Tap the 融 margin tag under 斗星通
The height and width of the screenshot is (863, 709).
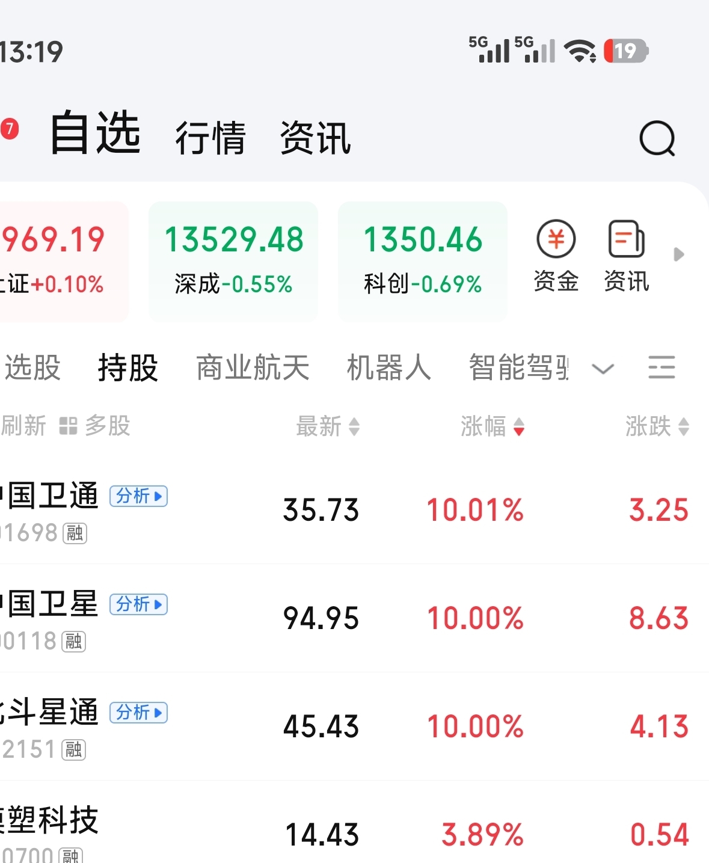(74, 749)
